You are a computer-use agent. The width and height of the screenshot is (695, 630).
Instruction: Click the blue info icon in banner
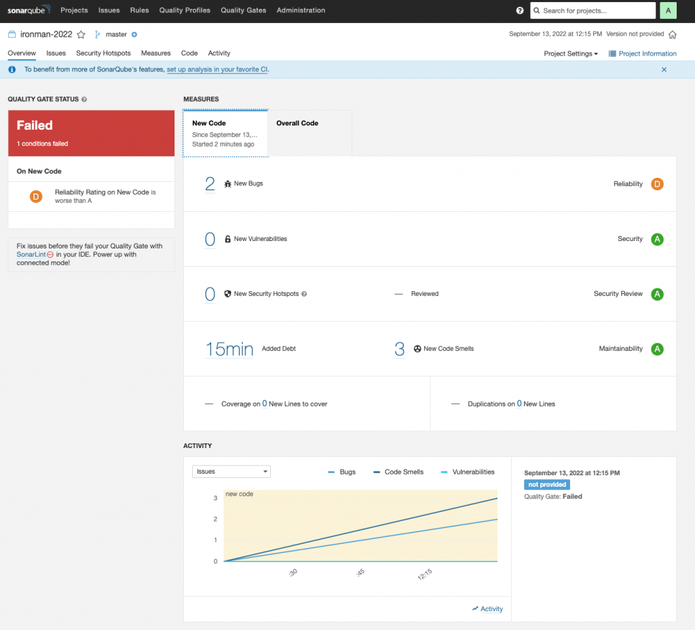click(x=12, y=70)
